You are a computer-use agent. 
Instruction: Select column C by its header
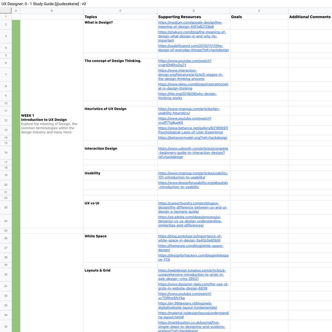coord(120,11)
